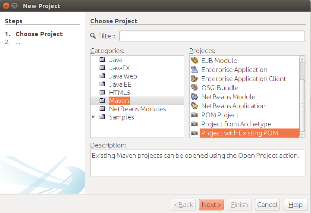Pick the NetBeans Module puzzle icon
This screenshot has height=213, width=311.
pyautogui.click(x=195, y=97)
